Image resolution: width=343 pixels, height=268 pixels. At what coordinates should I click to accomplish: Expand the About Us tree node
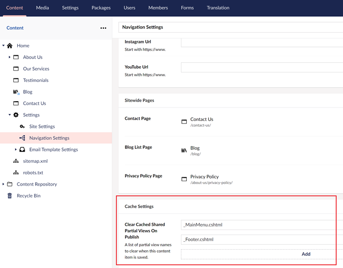pos(9,57)
